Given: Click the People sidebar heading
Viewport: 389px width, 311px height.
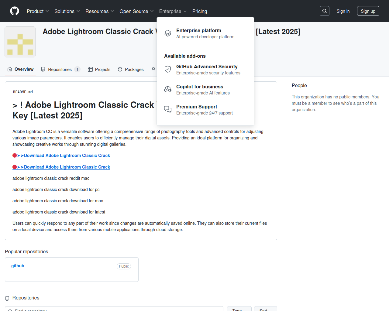Looking at the screenshot, I should 299,85.
